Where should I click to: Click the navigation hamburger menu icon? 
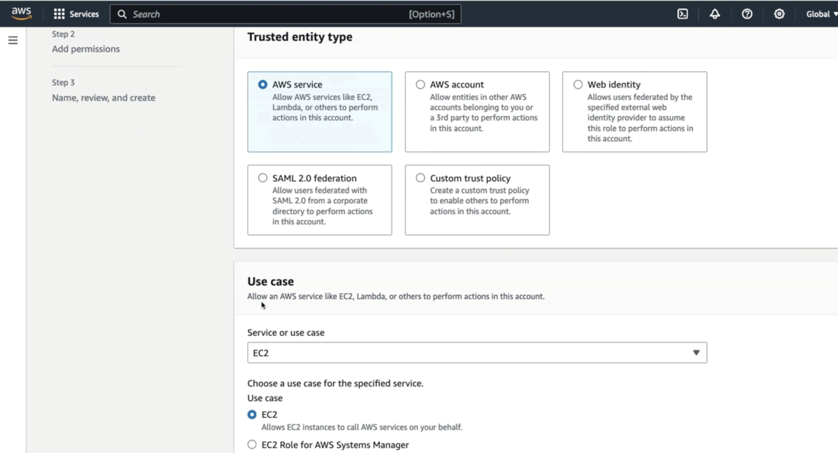point(13,40)
